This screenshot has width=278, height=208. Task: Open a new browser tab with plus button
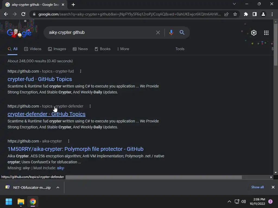[73, 5]
